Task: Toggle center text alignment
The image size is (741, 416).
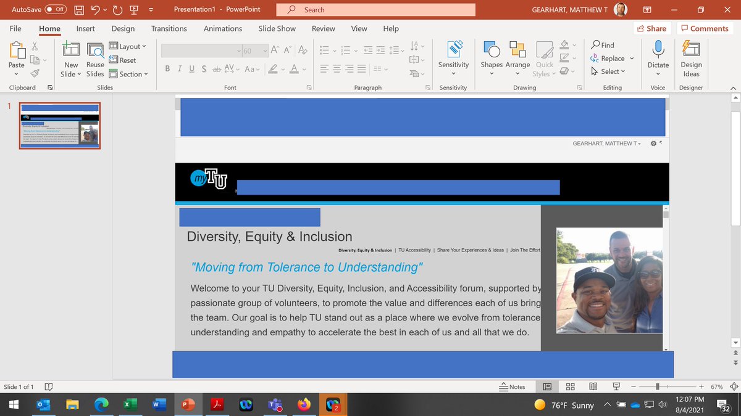Action: click(x=338, y=69)
